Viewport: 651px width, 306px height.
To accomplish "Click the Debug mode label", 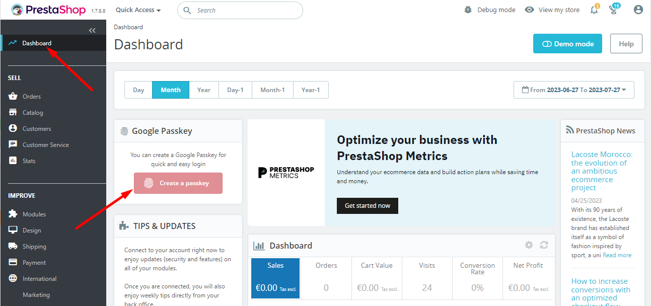I will click(496, 10).
